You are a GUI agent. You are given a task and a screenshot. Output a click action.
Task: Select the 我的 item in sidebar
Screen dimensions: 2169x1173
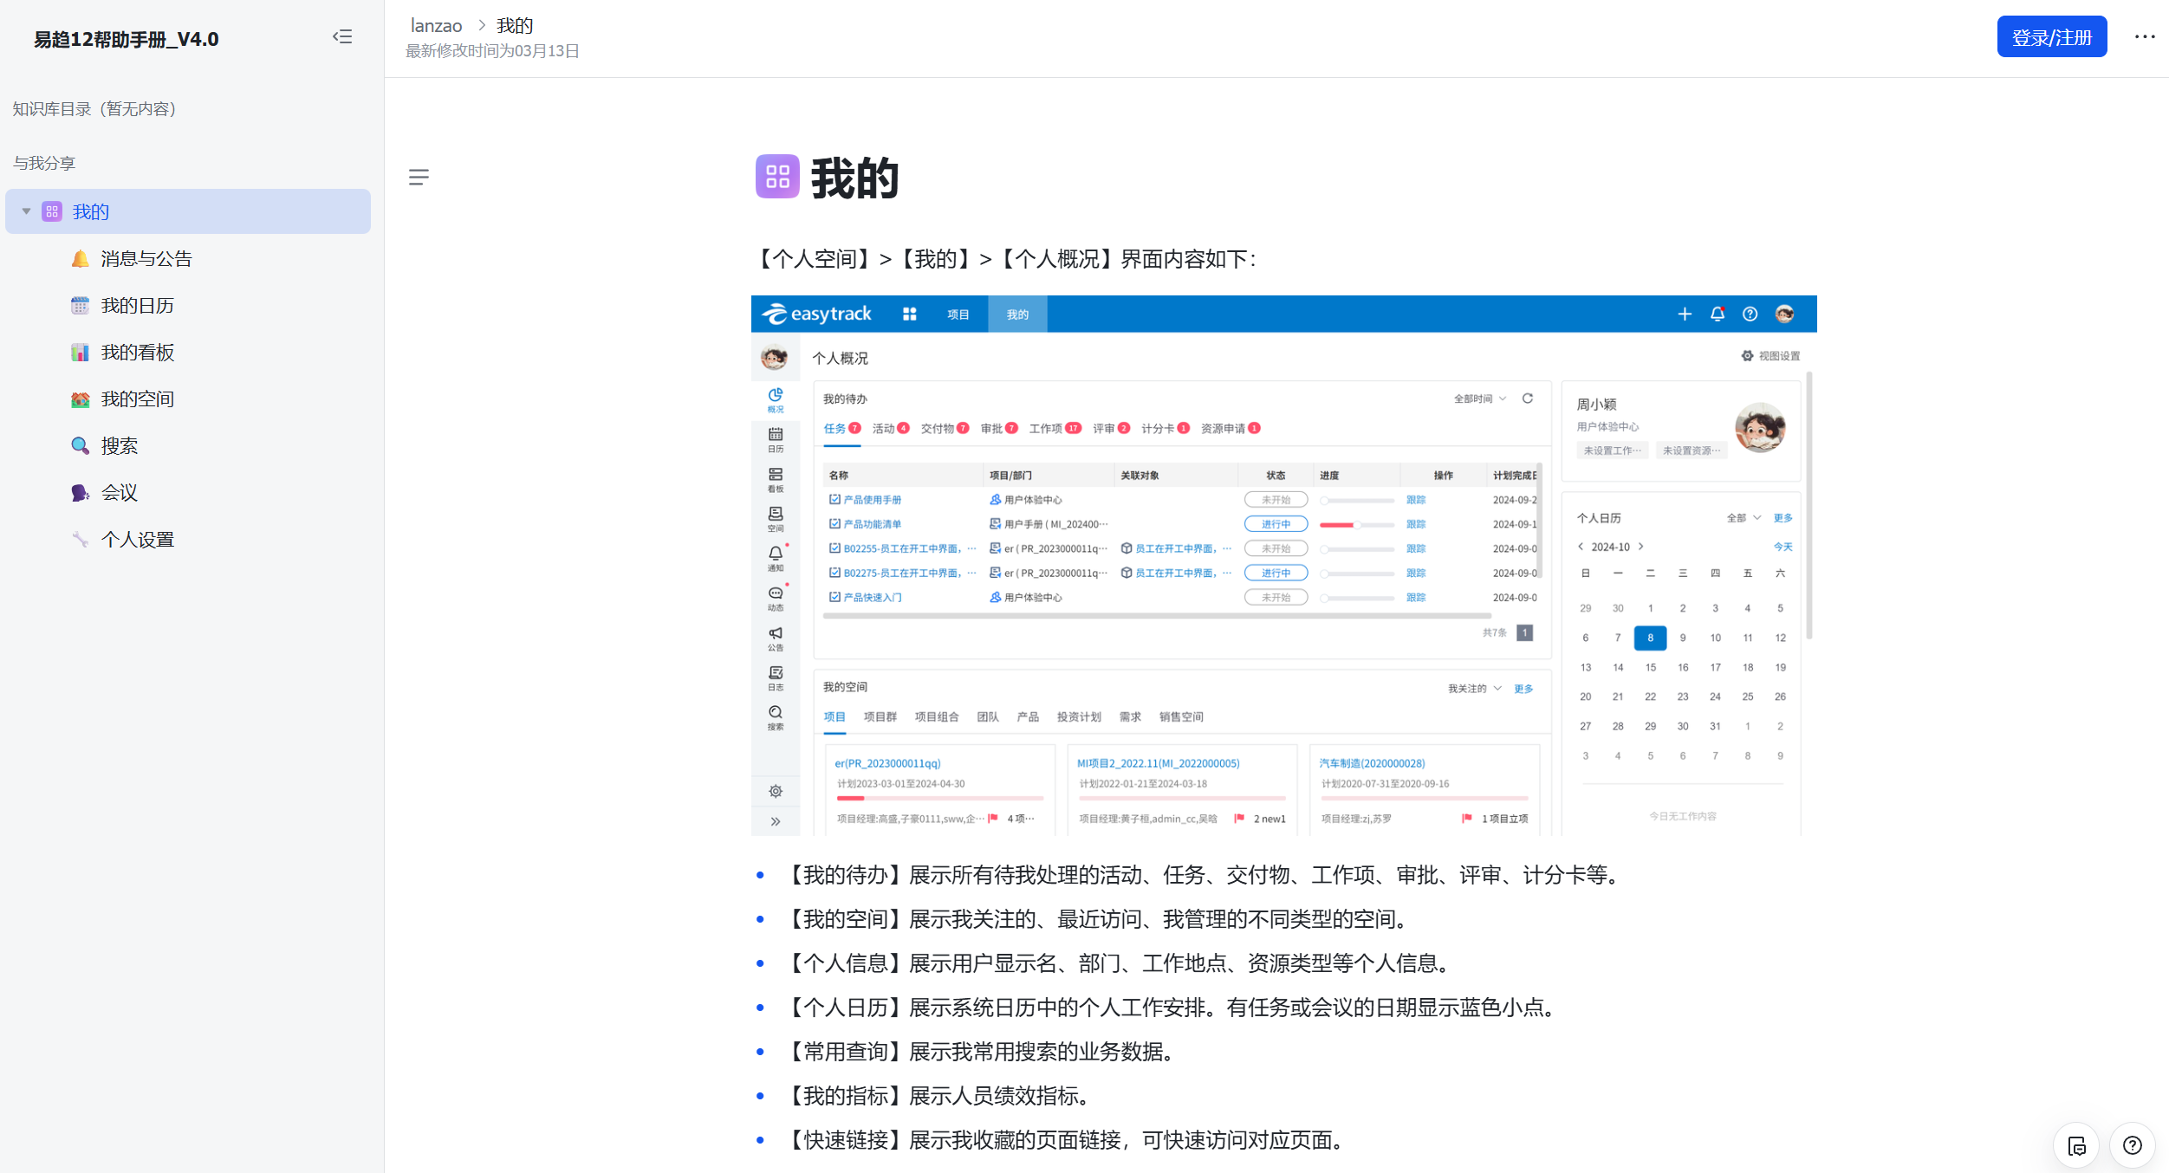(x=91, y=212)
